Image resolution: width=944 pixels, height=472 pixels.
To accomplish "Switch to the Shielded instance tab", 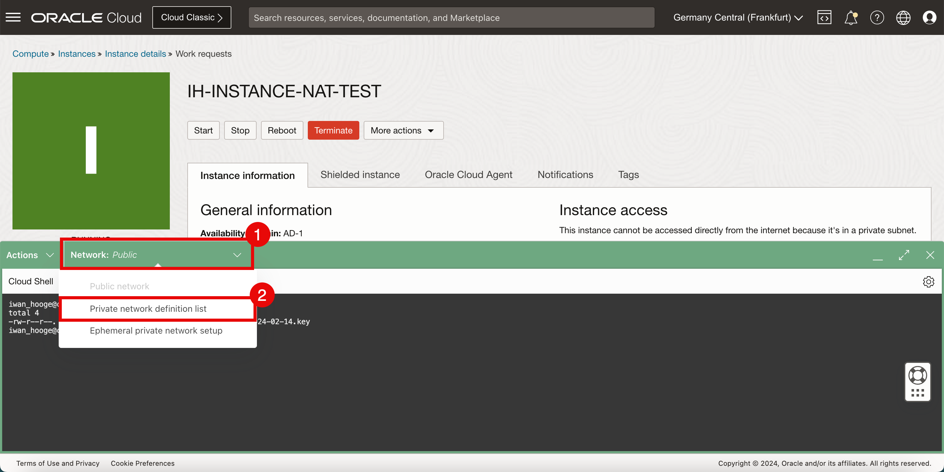I will click(x=359, y=175).
